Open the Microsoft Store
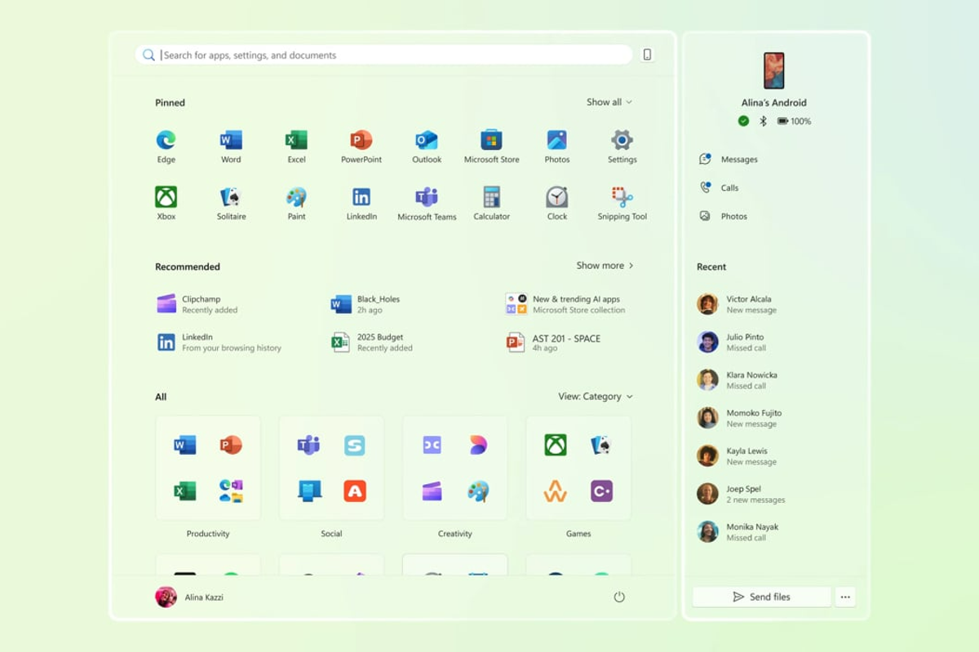Image resolution: width=979 pixels, height=652 pixels. pyautogui.click(x=491, y=143)
